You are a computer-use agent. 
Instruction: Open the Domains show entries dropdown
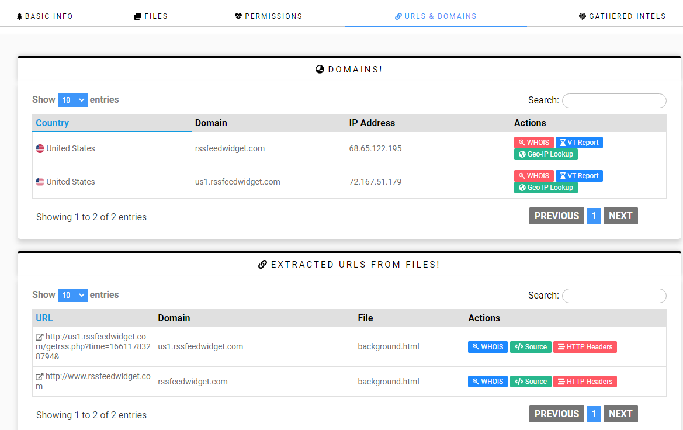click(x=72, y=100)
